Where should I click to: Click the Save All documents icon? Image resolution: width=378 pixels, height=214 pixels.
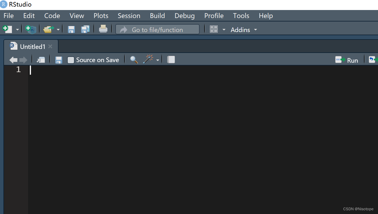click(x=85, y=29)
